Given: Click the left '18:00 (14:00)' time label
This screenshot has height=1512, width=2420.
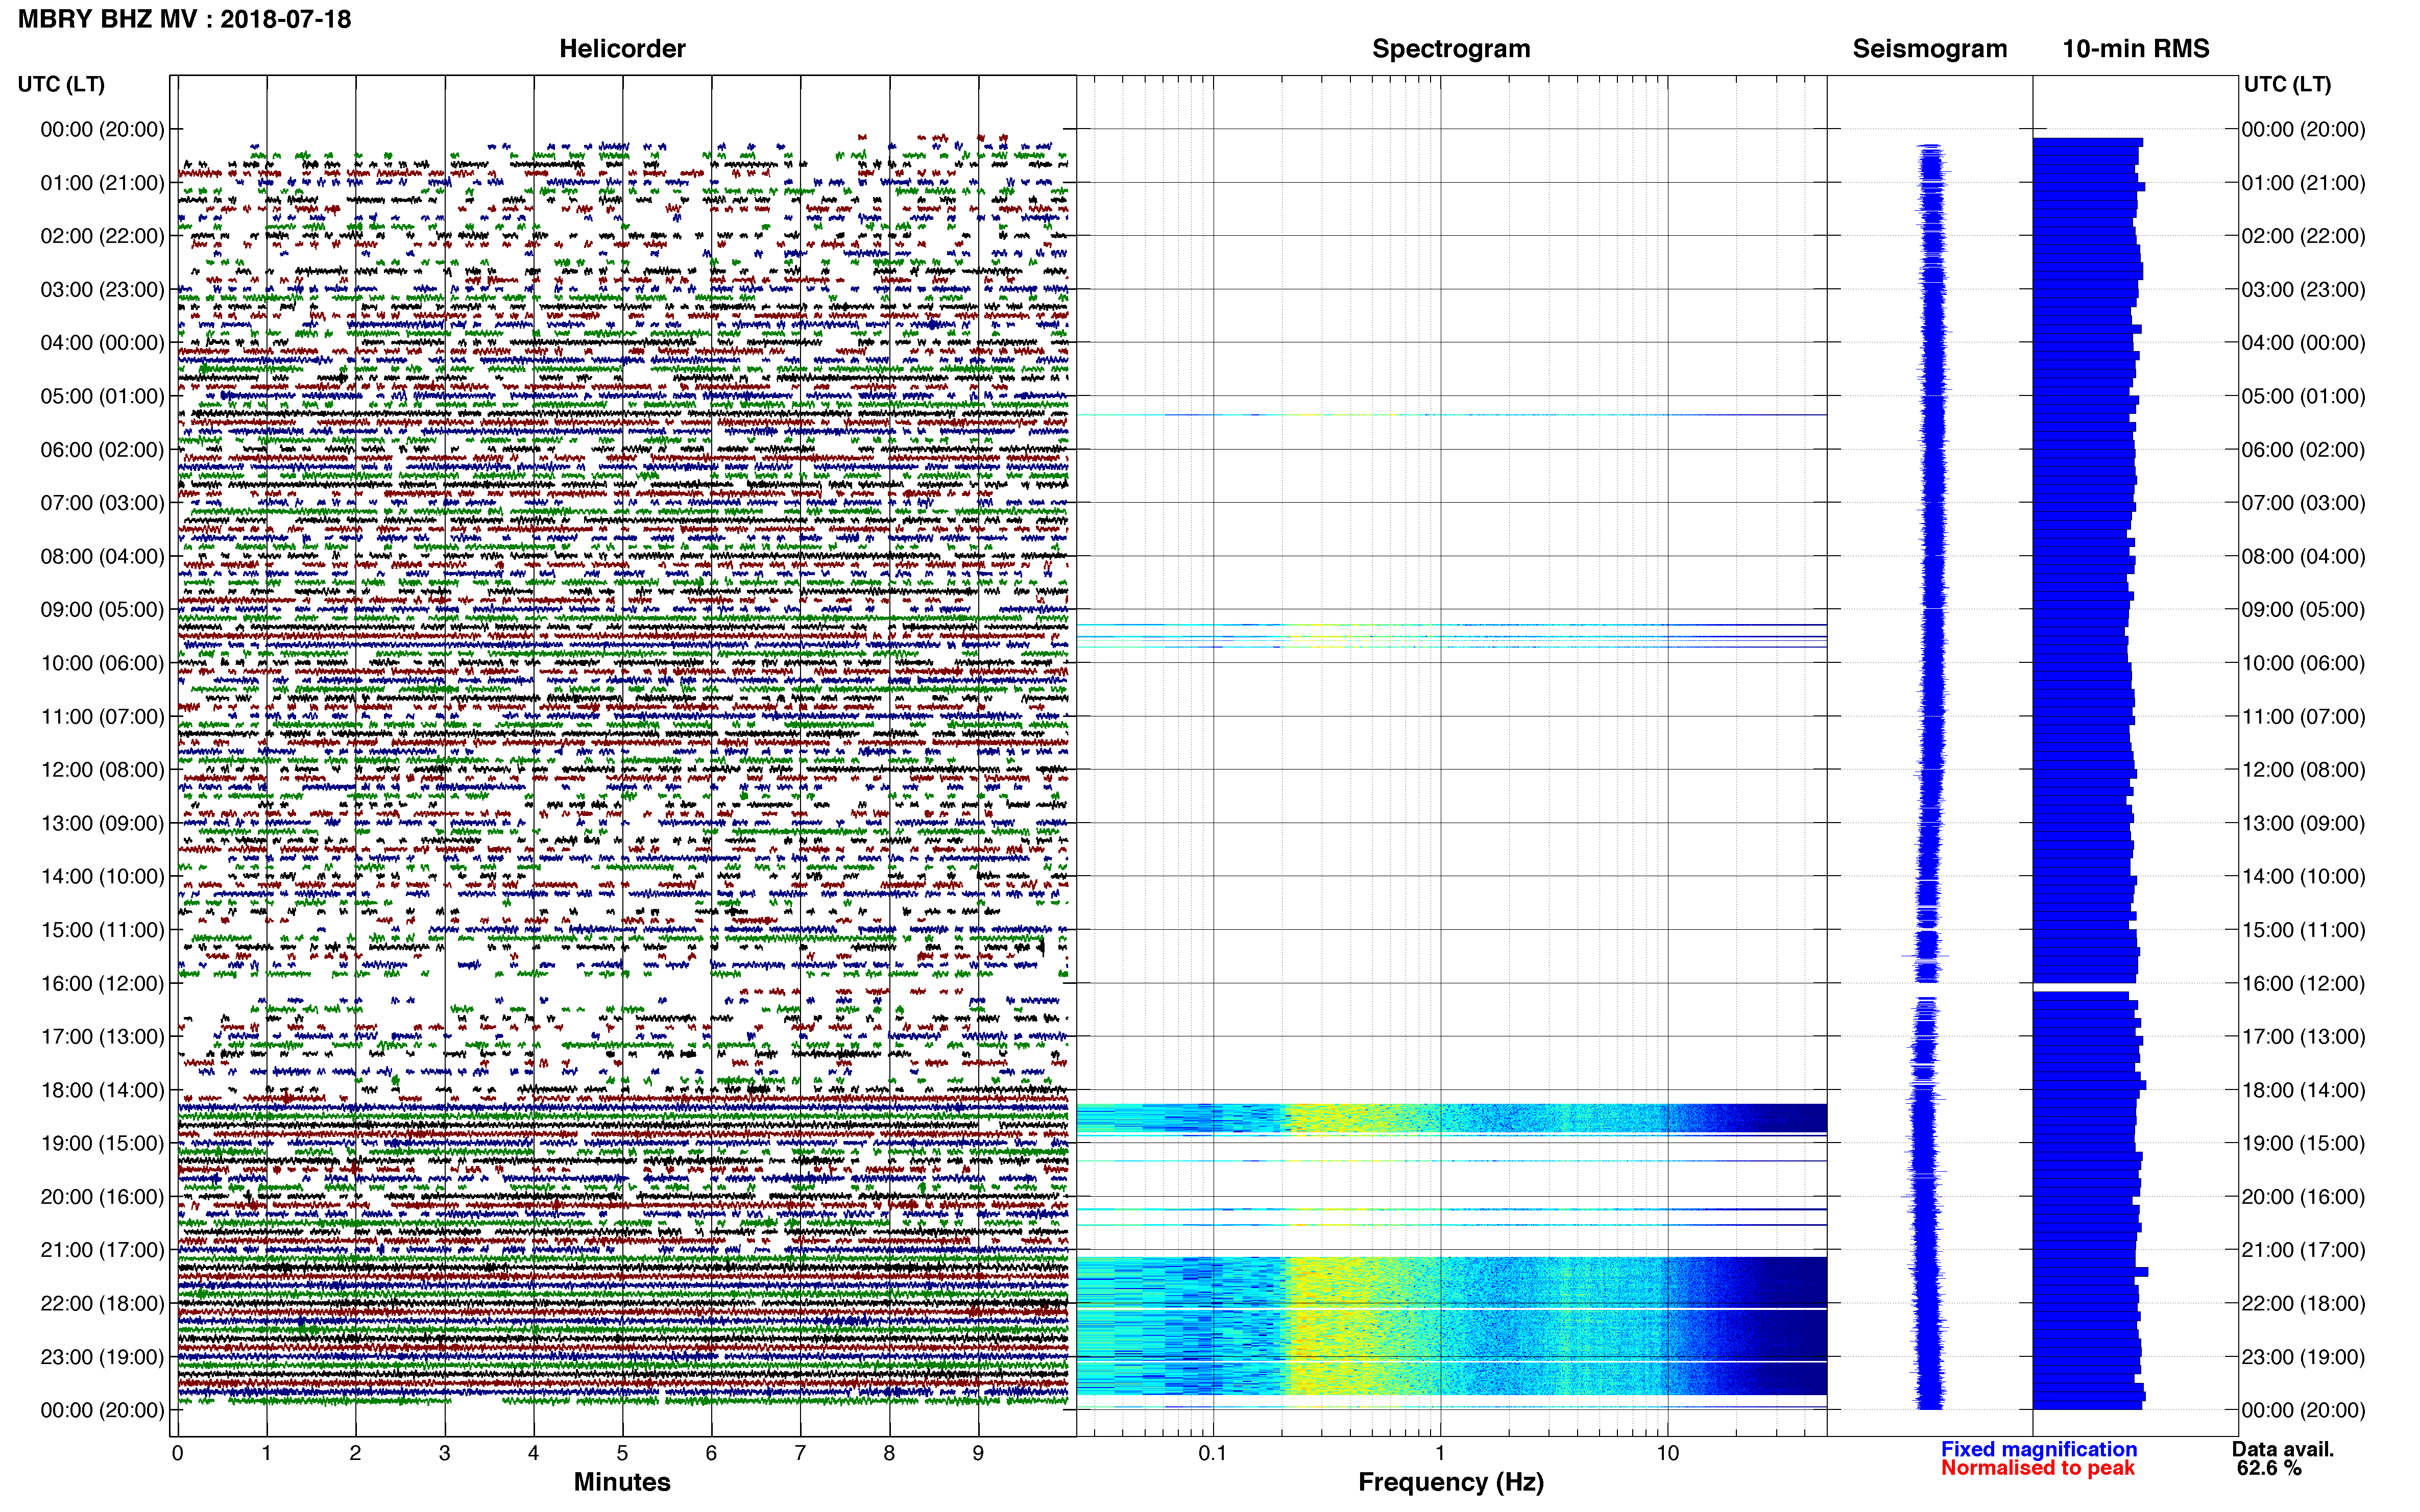Looking at the screenshot, I should [x=102, y=1090].
